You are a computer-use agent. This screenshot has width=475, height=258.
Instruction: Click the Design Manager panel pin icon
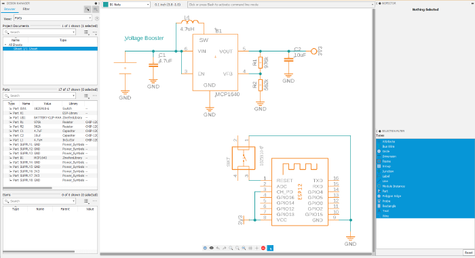point(96,3)
